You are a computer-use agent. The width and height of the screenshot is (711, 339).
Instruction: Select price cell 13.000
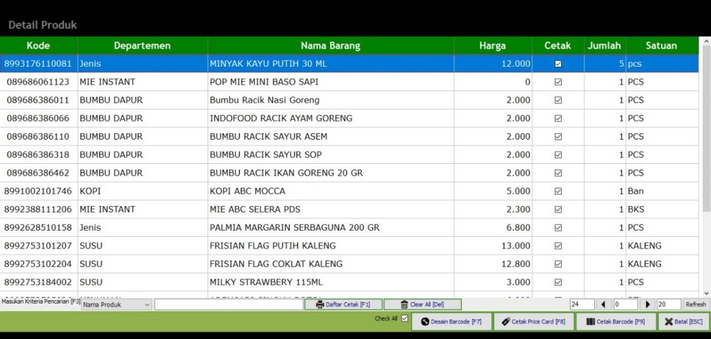point(493,245)
